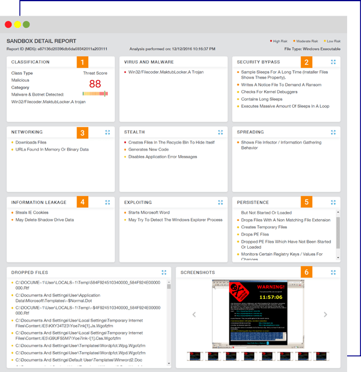Show the next screenshot with right arrow
The height and width of the screenshot is (372, 361).
coord(326,315)
